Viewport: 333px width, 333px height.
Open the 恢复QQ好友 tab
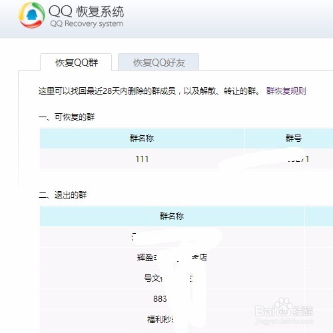pyautogui.click(x=159, y=63)
